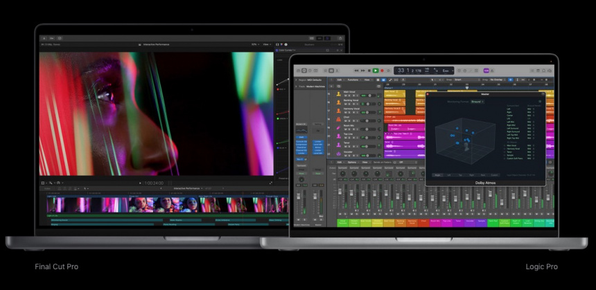Image resolution: width=596 pixels, height=290 pixels.
Task: Toggle the Inspector icon in Logic Pro toolbar
Action: tap(304, 71)
